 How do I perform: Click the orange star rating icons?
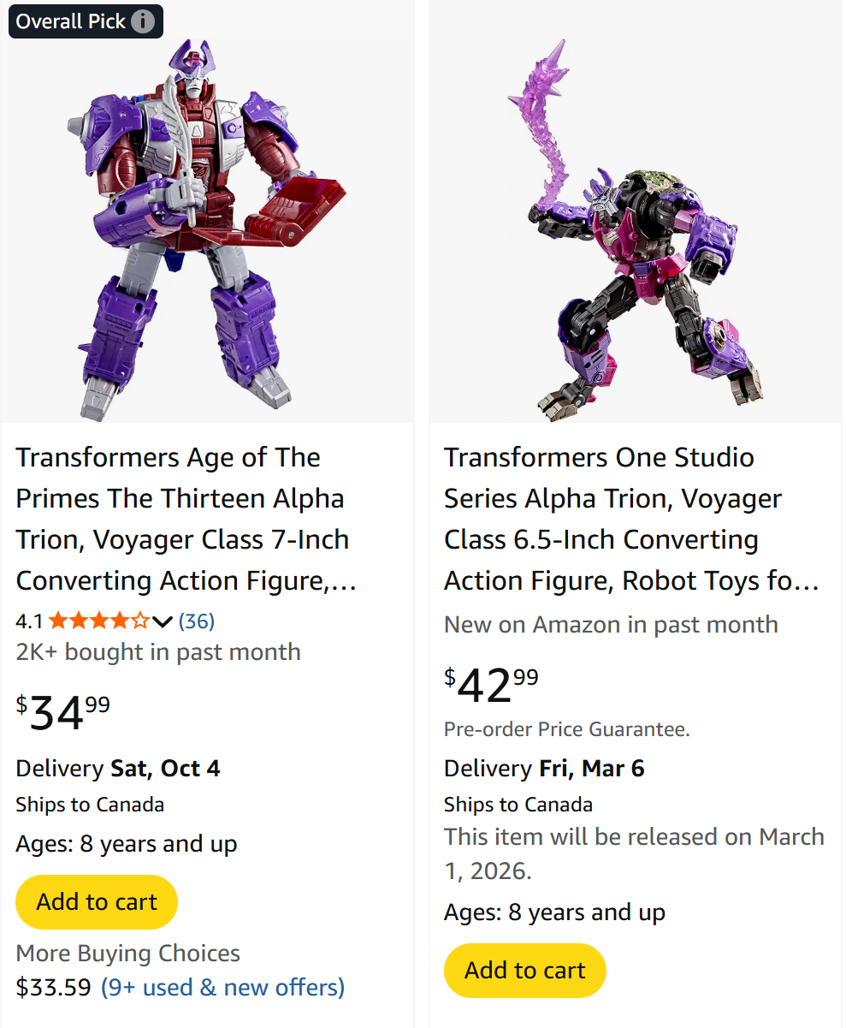98,620
